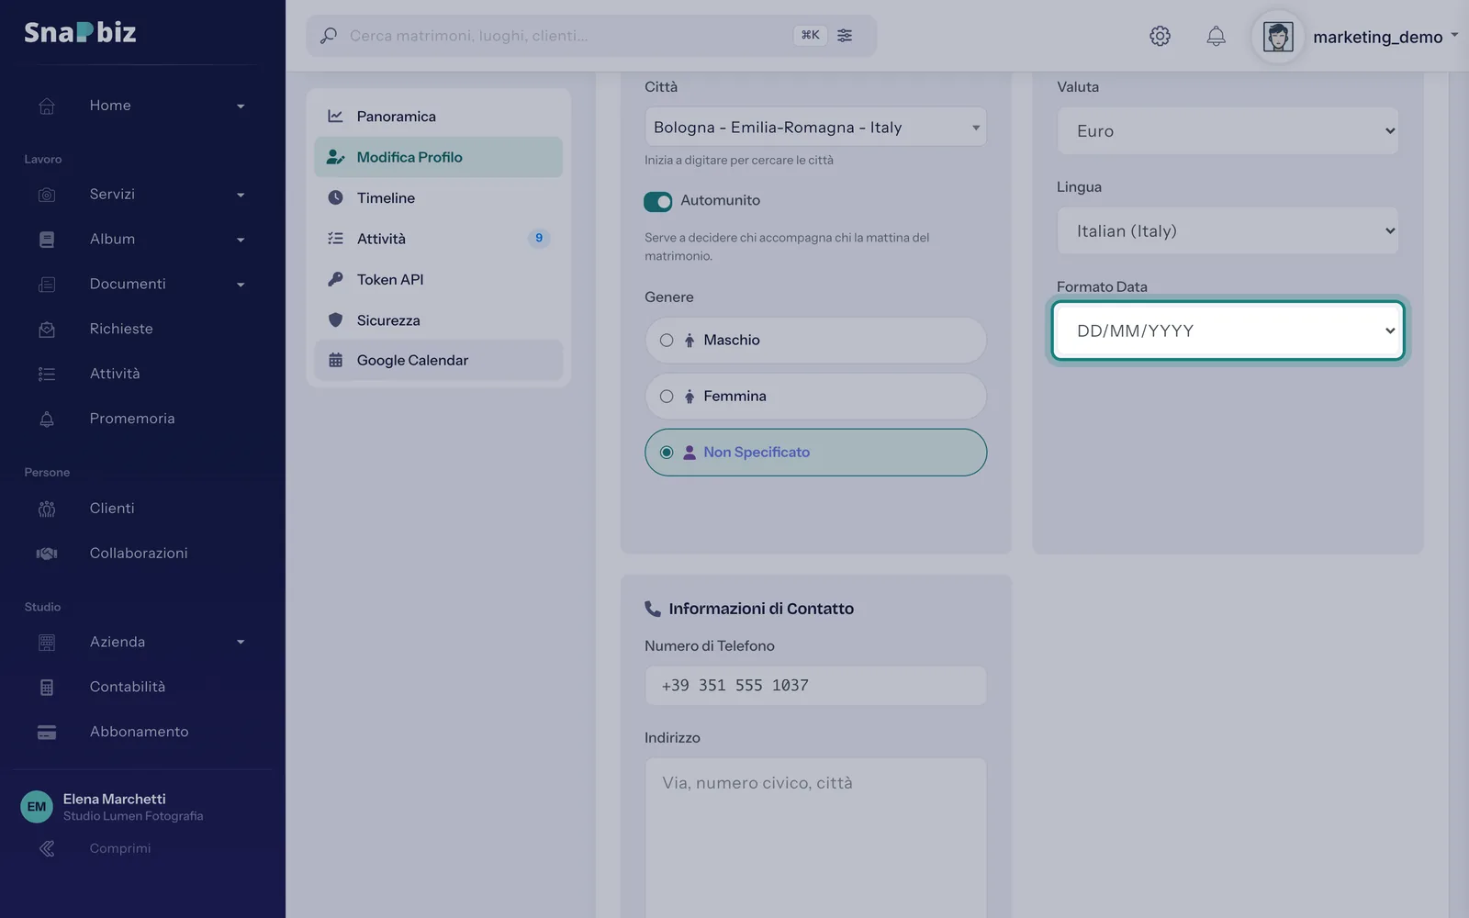Click the Google Calendar icon
Screen dimensions: 1469x918
335,361
